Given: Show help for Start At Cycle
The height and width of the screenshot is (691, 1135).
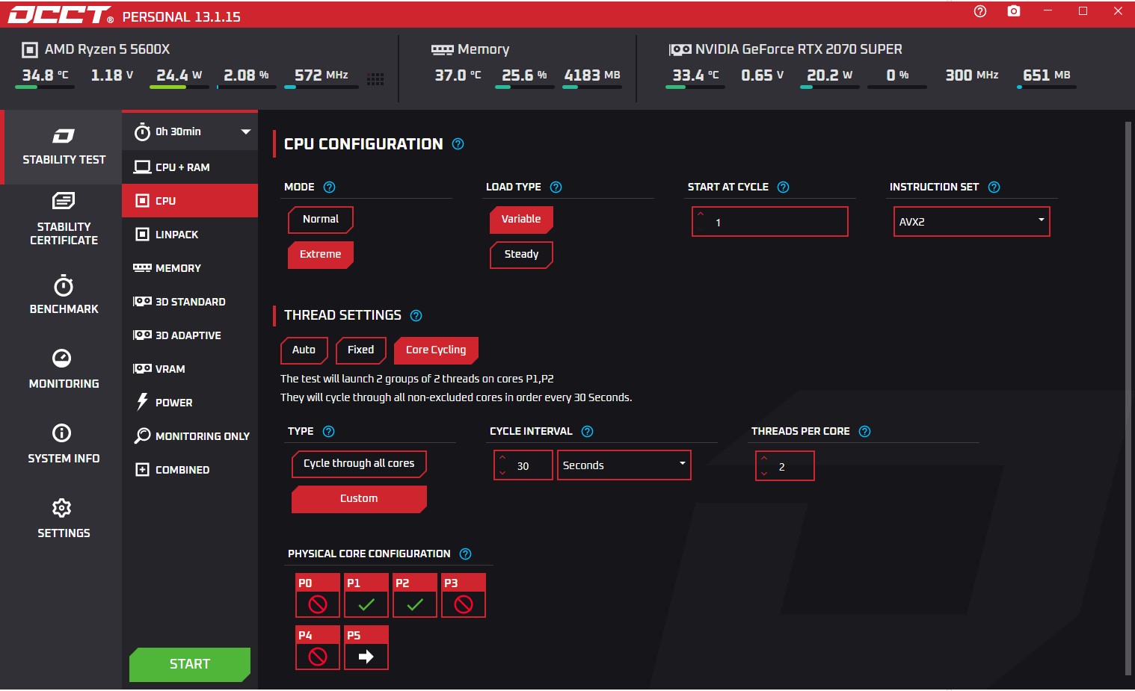Looking at the screenshot, I should pos(783,188).
